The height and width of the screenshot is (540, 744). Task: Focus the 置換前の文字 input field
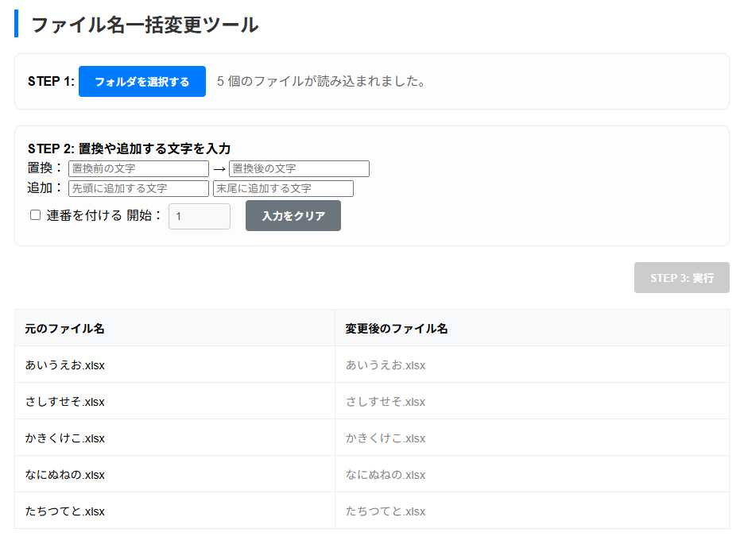138,169
